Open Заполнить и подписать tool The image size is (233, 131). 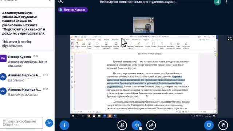(186, 45)
